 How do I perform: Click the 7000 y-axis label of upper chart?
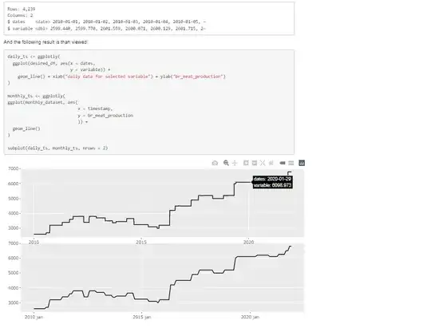pos(13,168)
